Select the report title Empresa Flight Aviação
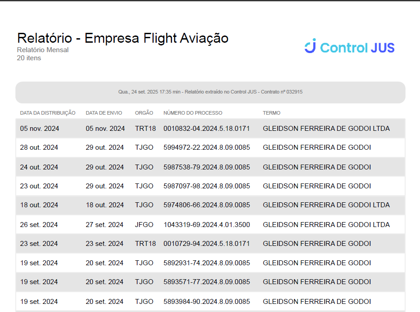 pos(122,38)
